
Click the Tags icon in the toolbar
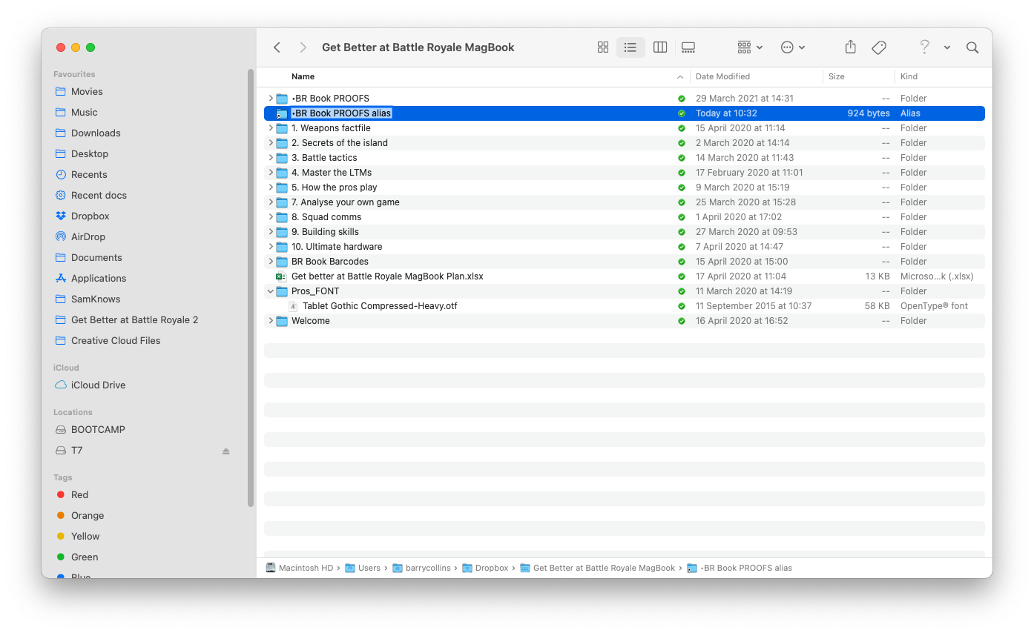878,47
